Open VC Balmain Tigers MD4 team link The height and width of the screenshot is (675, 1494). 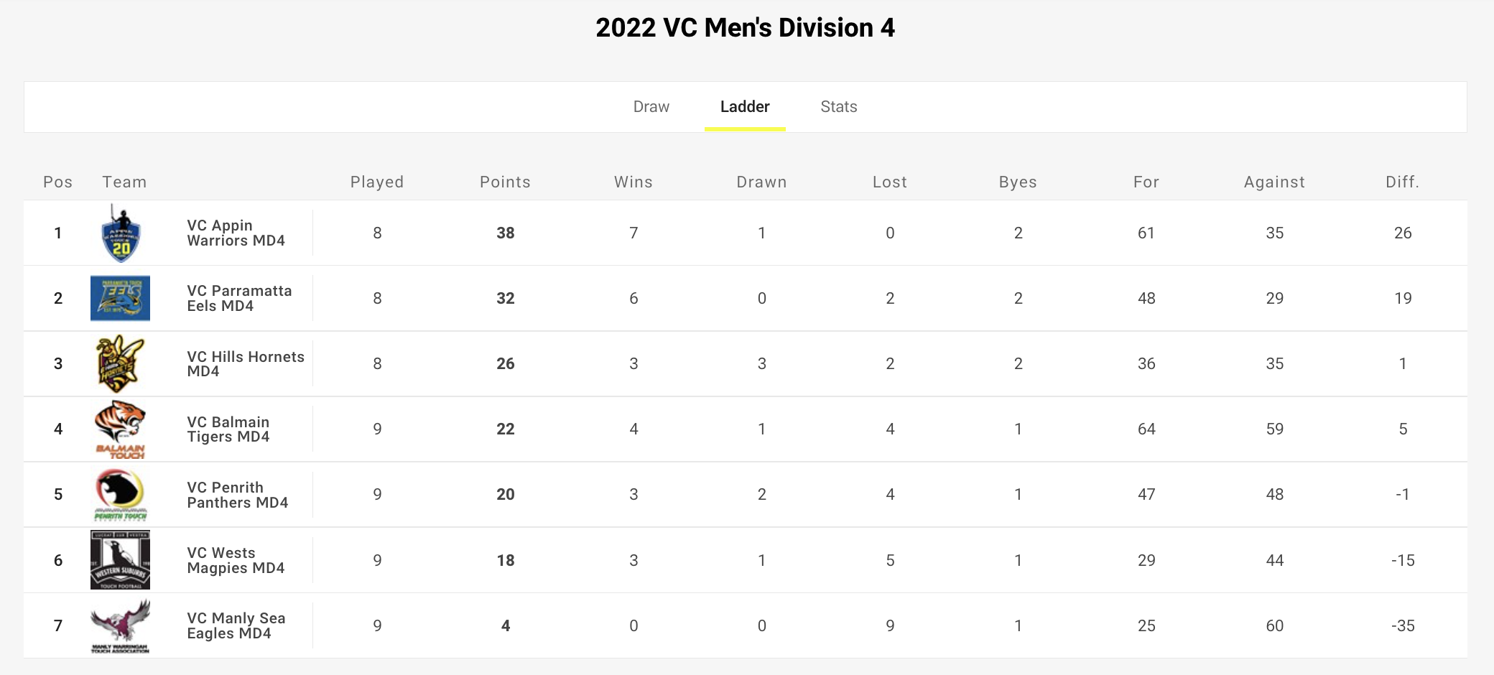[228, 429]
